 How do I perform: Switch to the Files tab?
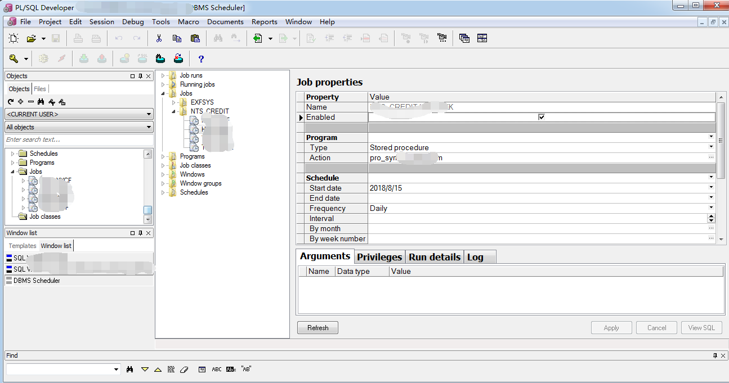pyautogui.click(x=40, y=89)
